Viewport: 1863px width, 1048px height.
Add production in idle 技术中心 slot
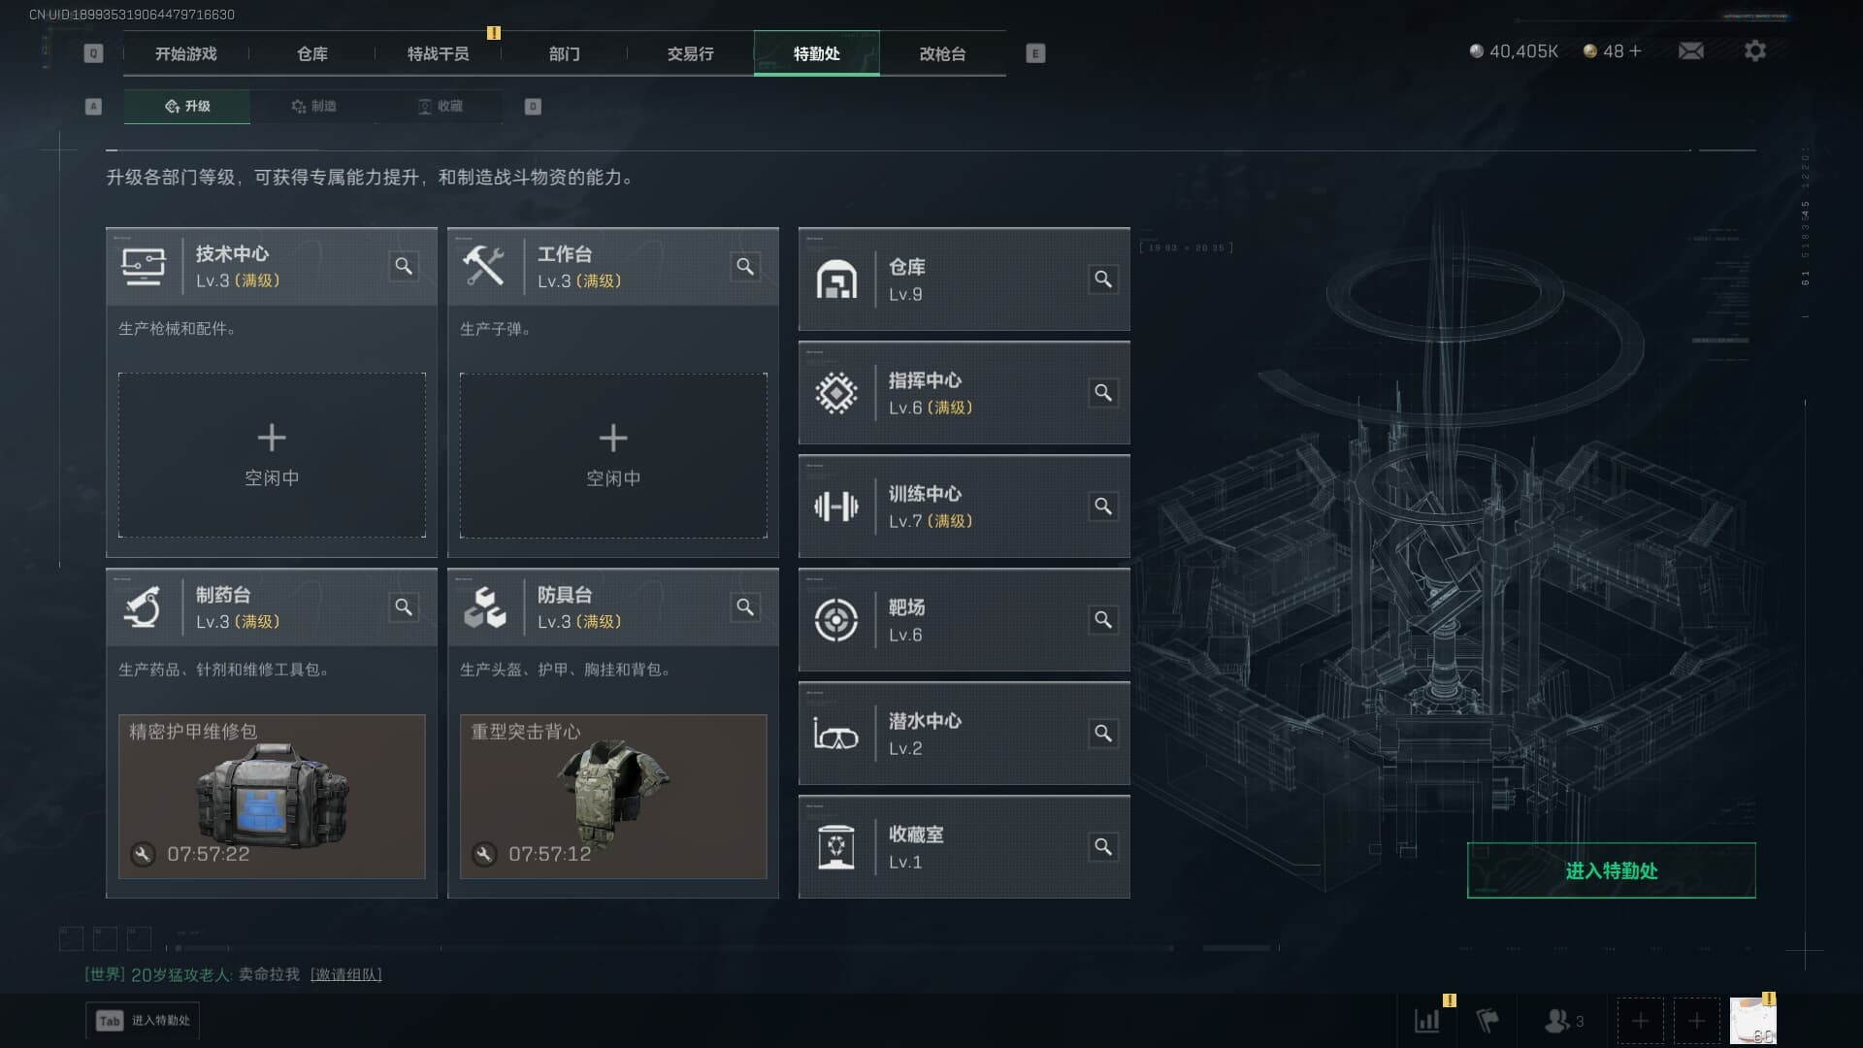click(x=272, y=455)
